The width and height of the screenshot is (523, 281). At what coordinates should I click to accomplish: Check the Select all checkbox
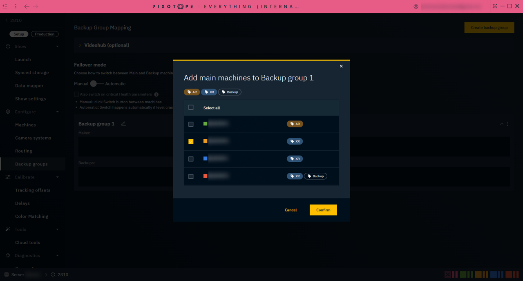[191, 107]
